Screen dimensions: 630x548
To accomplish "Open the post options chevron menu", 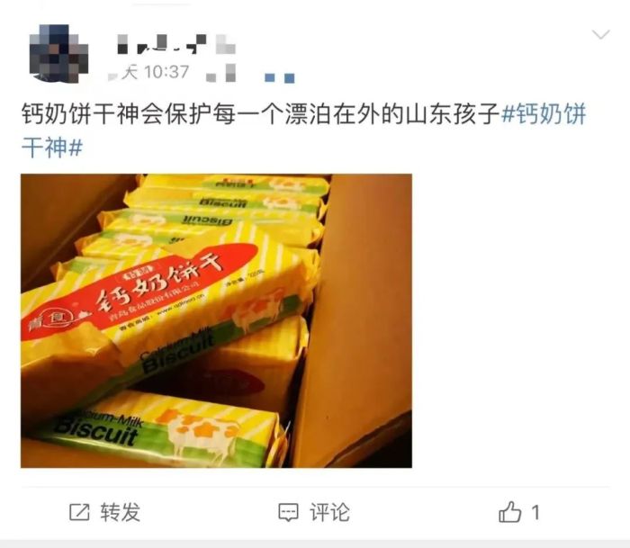I will tap(601, 34).
